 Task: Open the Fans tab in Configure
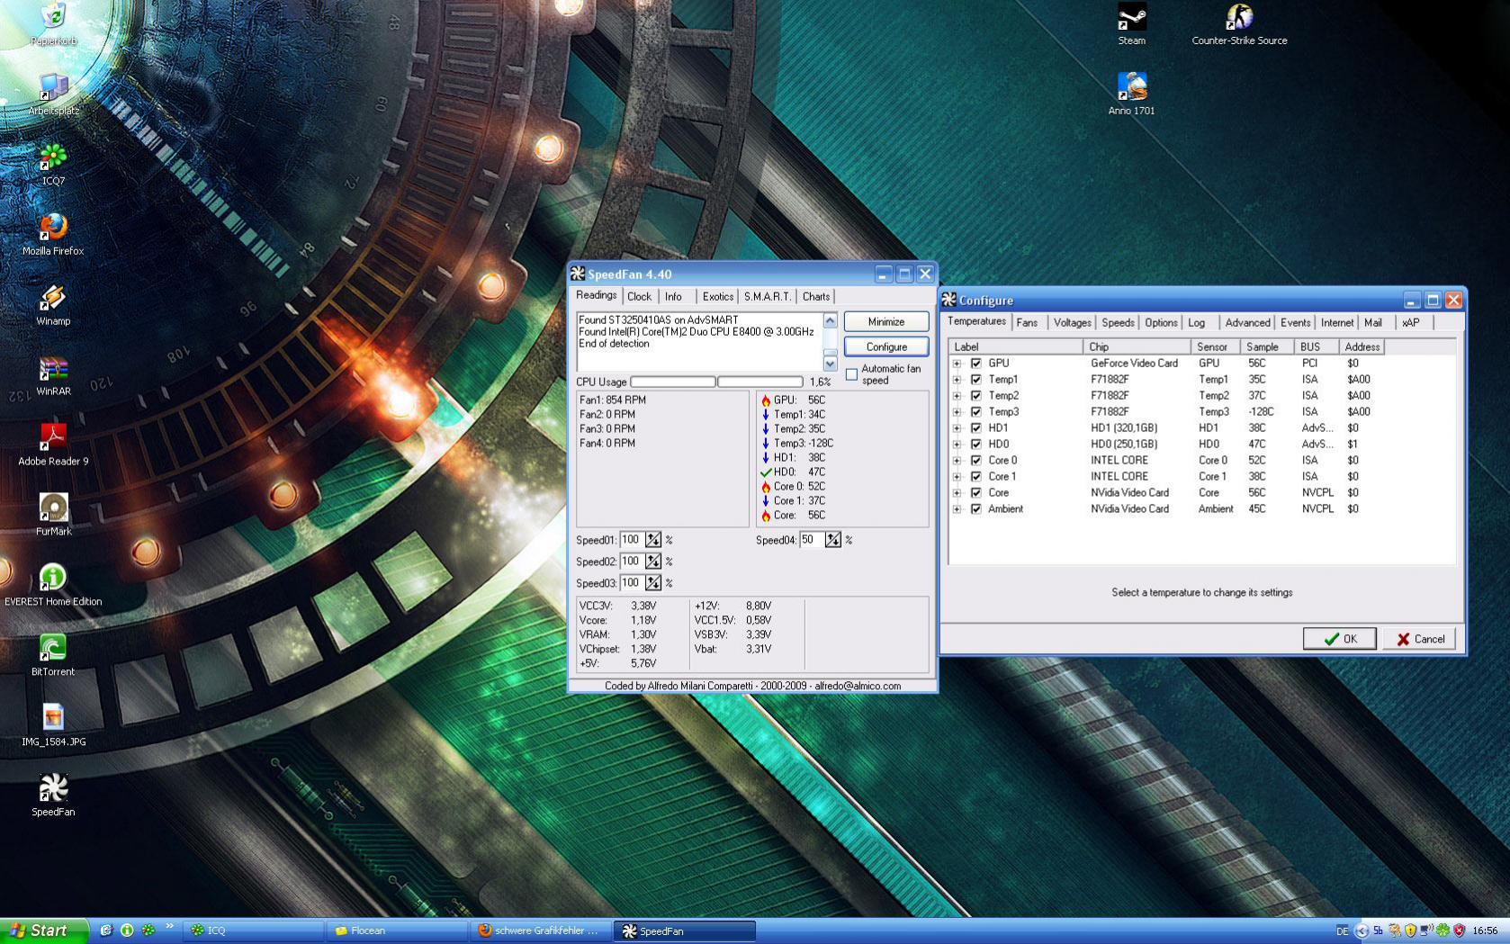click(x=1027, y=323)
